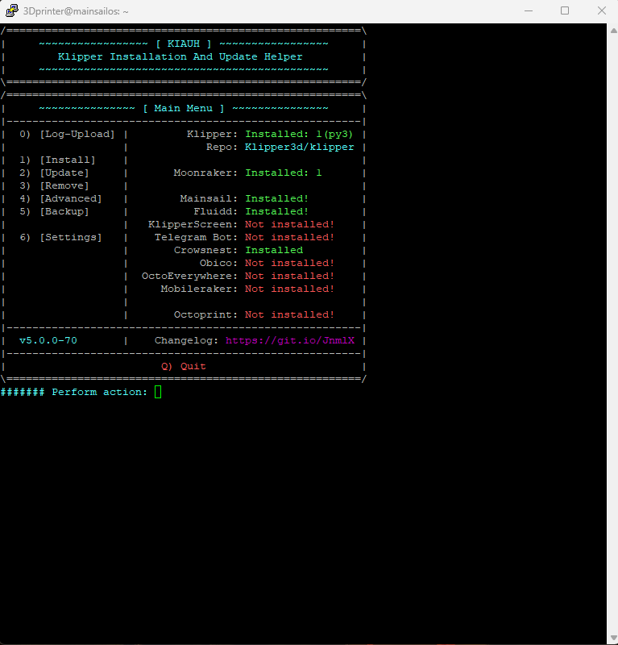This screenshot has width=618, height=645.
Task: Click the 'Moonraker:' label
Action: click(x=205, y=173)
